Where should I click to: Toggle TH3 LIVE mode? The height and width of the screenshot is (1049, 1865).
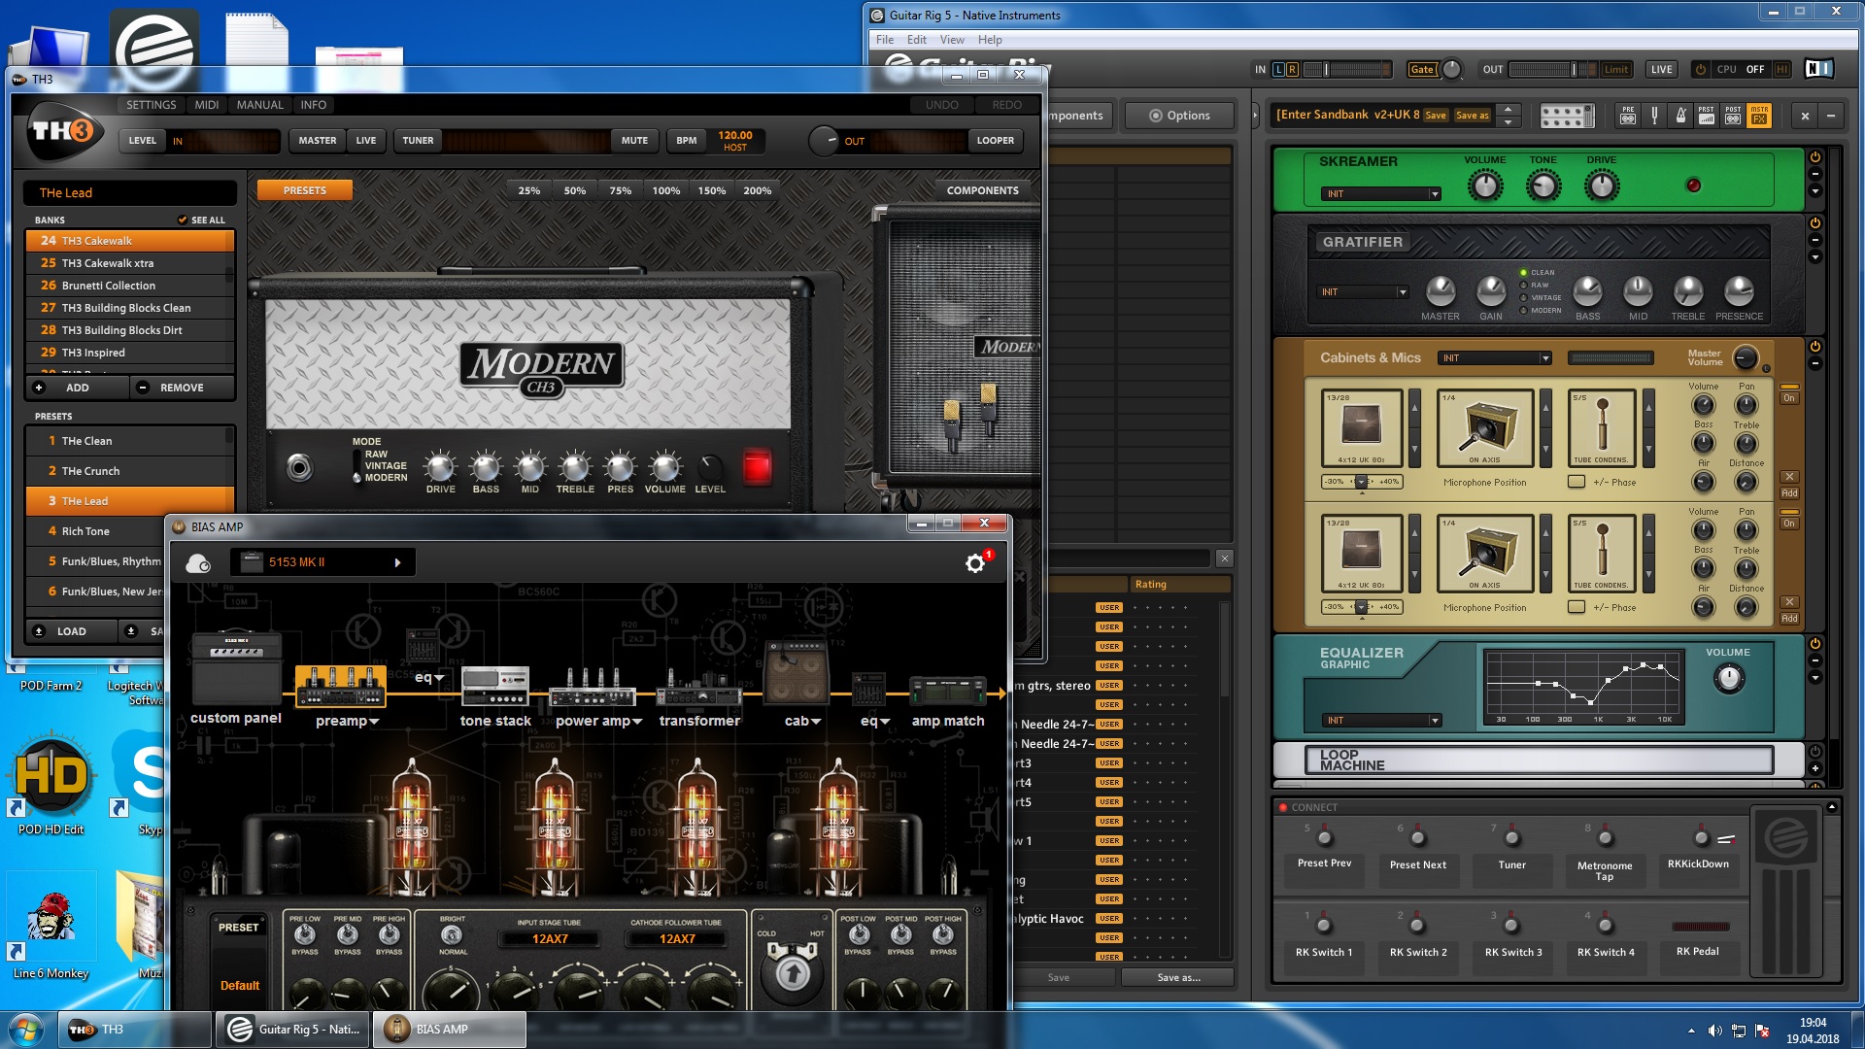coord(366,141)
